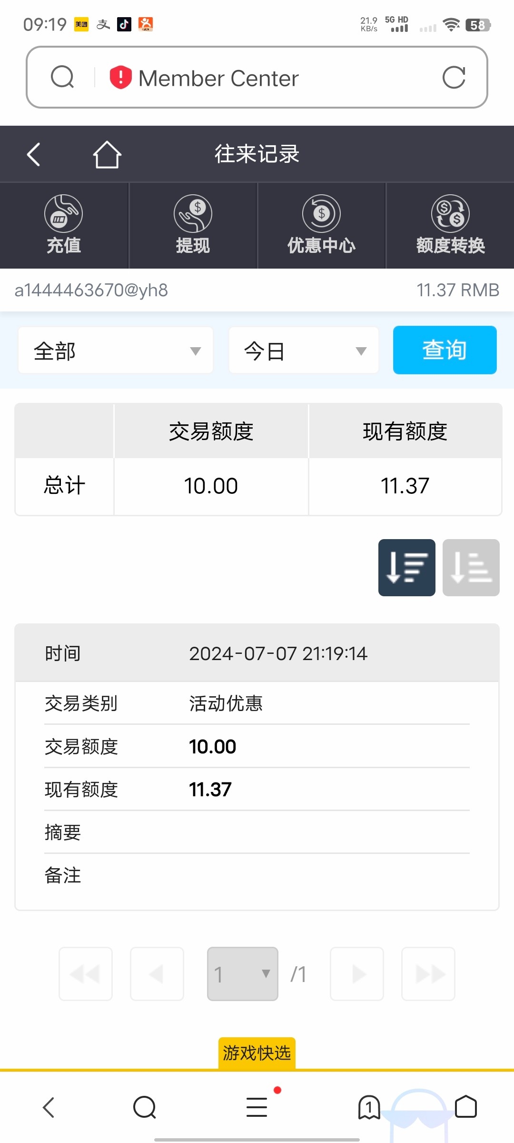Open the browser hamburger menu
The height and width of the screenshot is (1143, 514).
pyautogui.click(x=257, y=1107)
